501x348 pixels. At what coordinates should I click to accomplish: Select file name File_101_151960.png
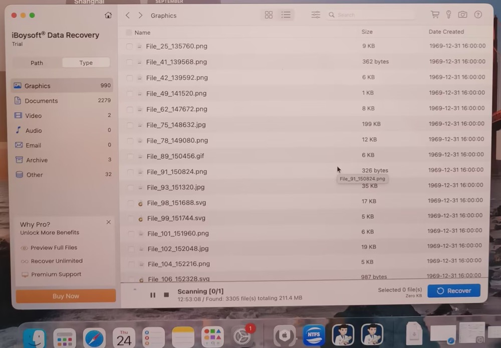pyautogui.click(x=178, y=233)
